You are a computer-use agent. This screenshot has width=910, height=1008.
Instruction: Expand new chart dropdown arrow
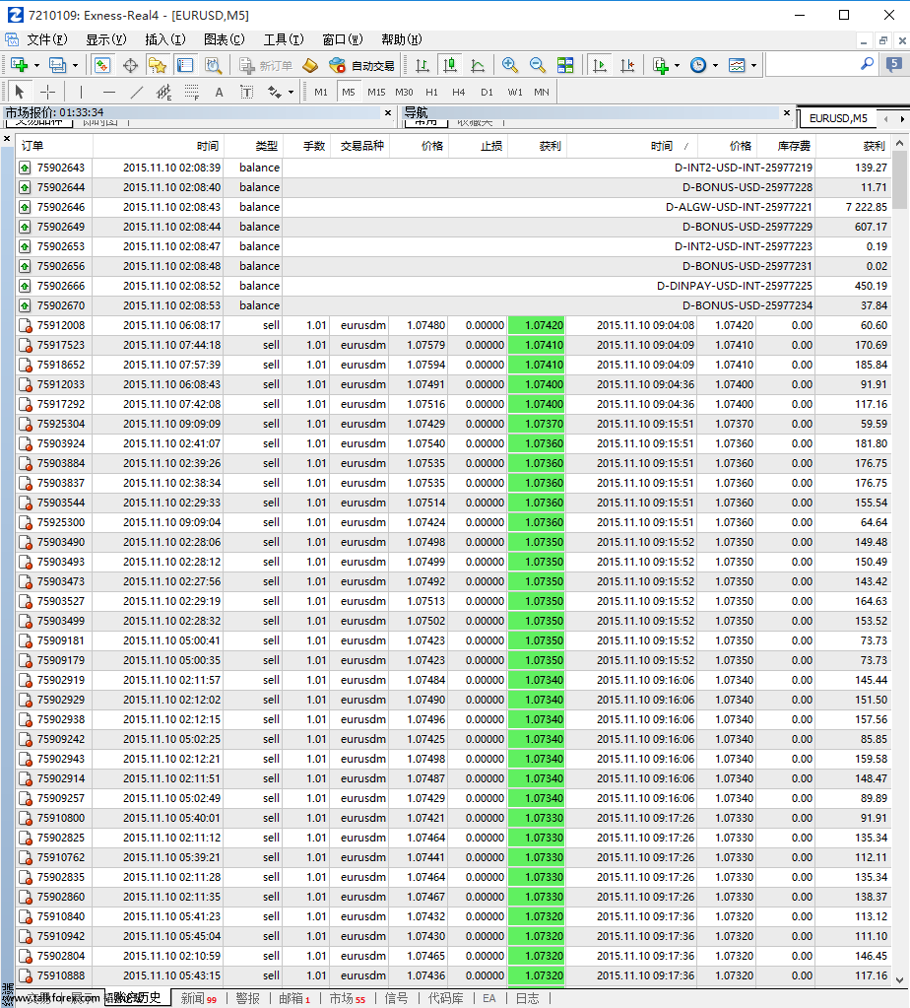point(36,66)
